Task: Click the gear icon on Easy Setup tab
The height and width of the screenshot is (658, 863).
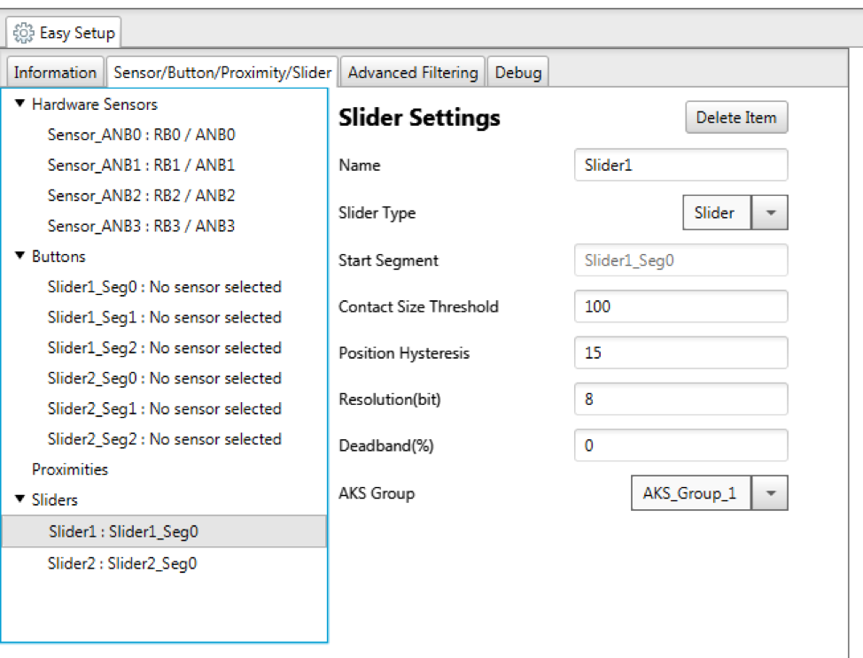Action: coord(23,32)
